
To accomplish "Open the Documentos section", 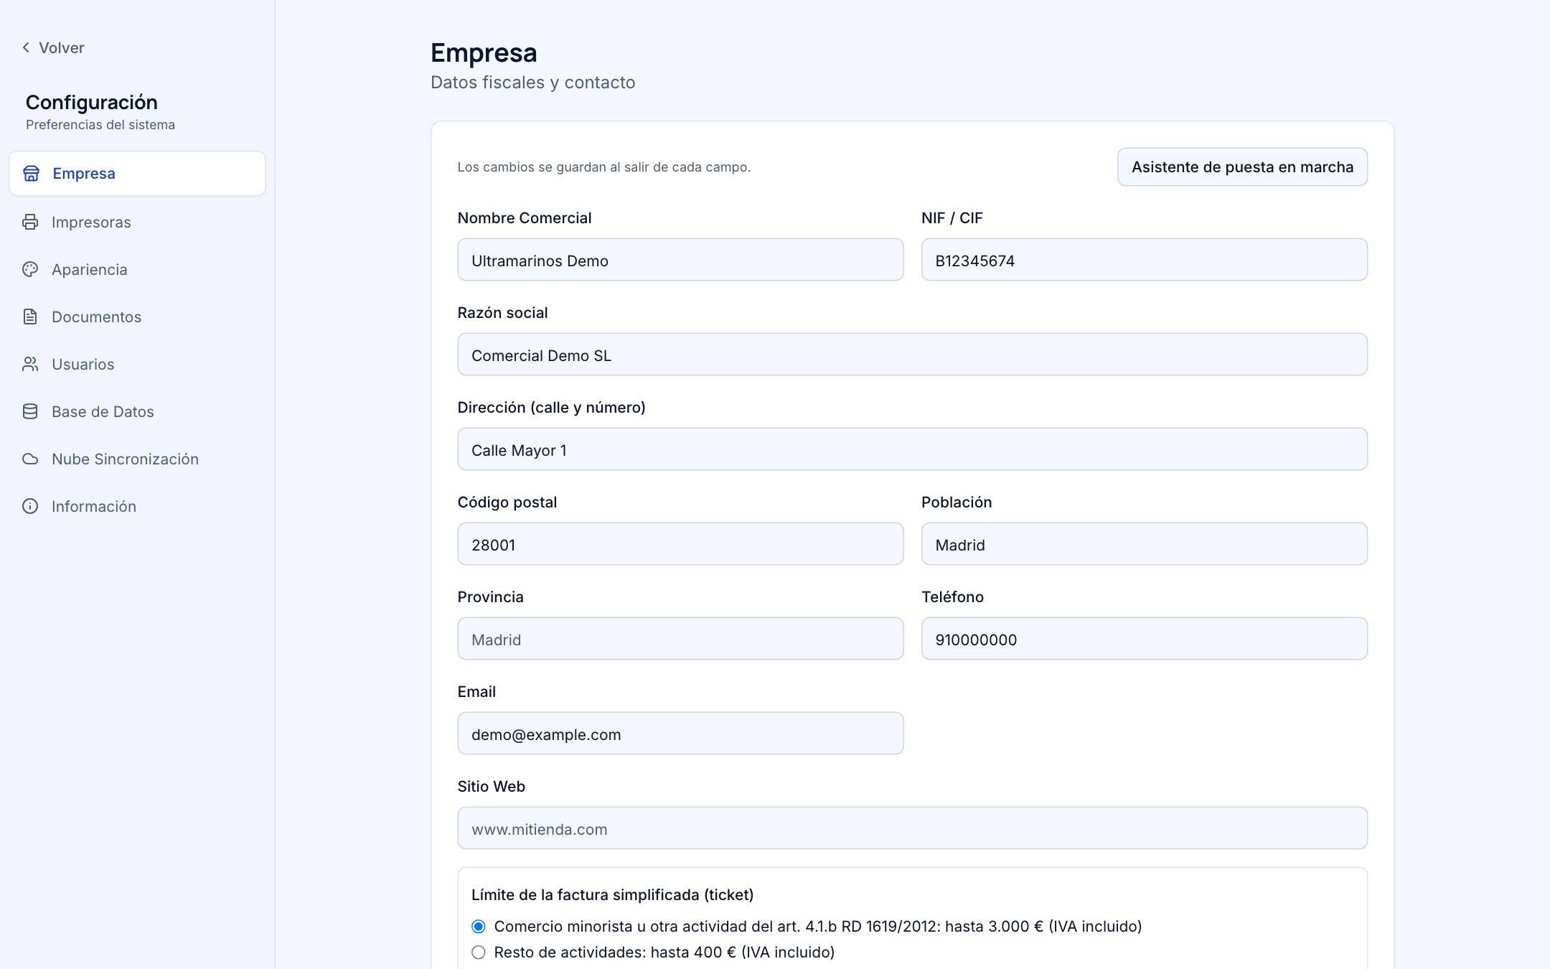I will (x=137, y=317).
